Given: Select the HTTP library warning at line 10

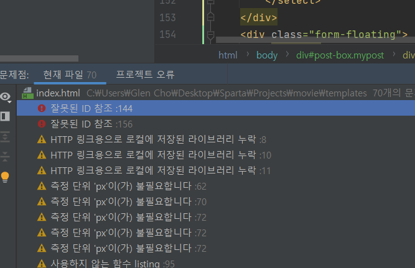Looking at the screenshot, I should point(216,155).
